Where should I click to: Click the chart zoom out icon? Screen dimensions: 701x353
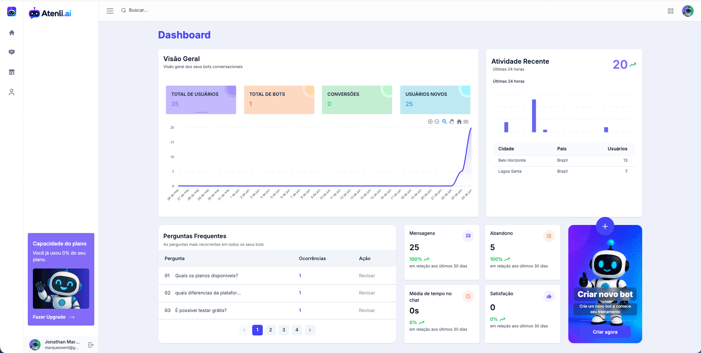point(437,122)
